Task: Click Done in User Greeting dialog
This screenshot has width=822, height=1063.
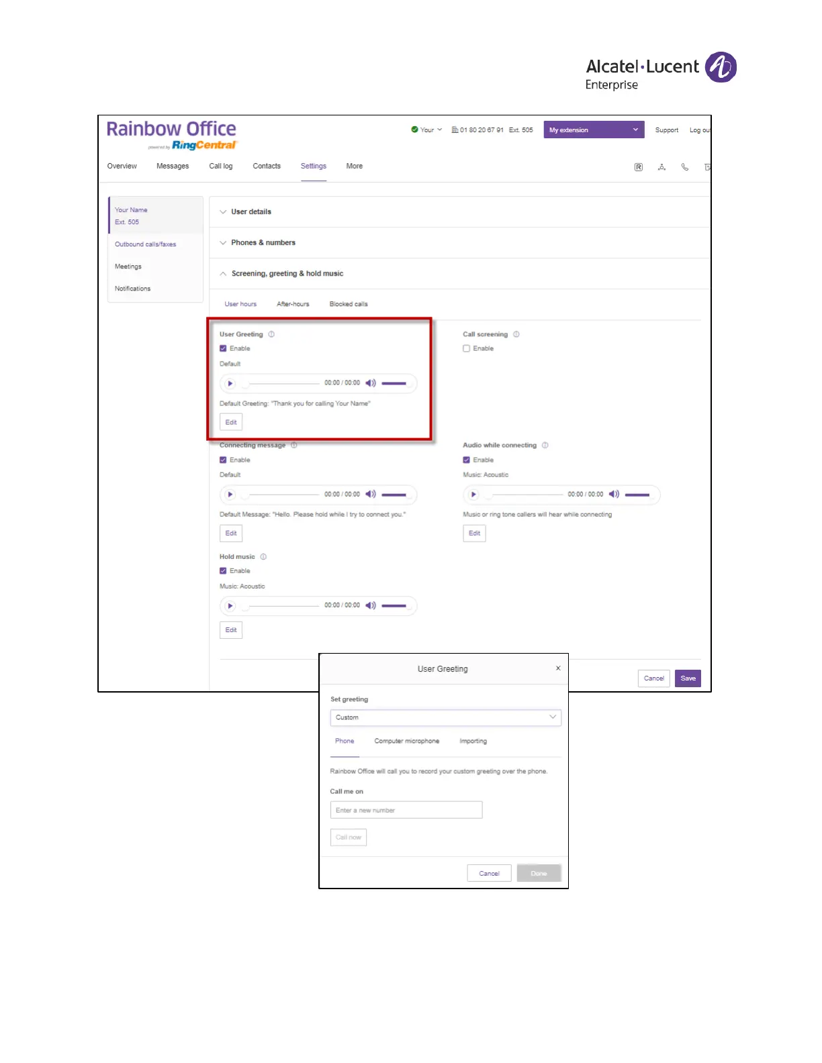Action: coord(539,873)
